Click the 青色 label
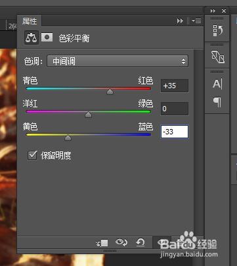Viewport: 237px width, 266px height. (x=30, y=80)
